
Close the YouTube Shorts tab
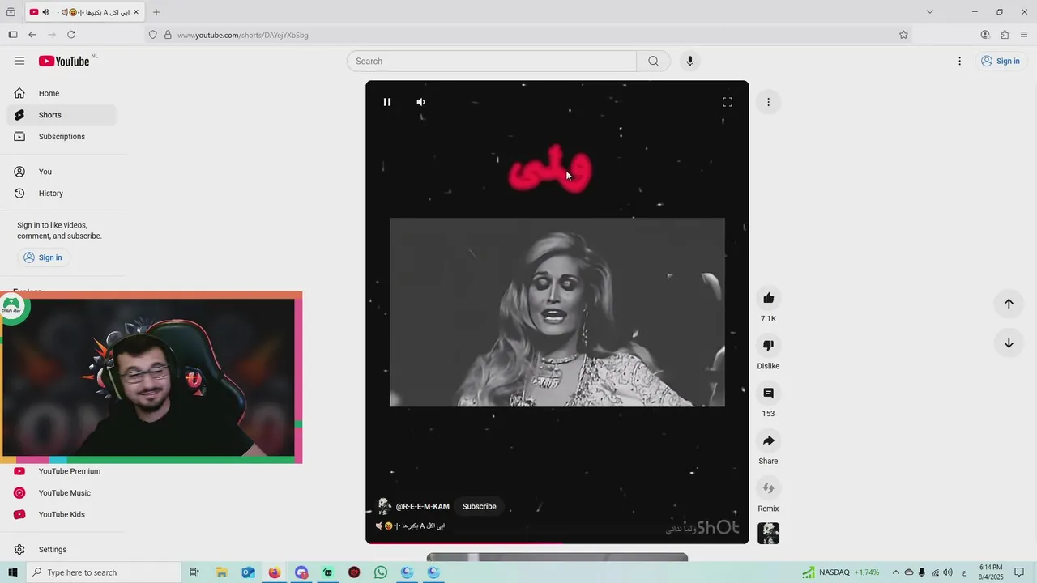click(135, 12)
